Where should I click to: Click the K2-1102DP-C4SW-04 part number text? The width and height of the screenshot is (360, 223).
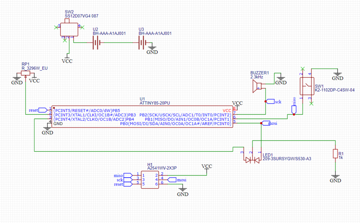pos(335,90)
